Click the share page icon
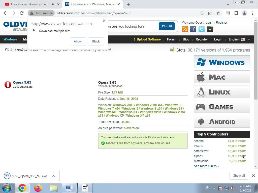Image resolution: width=258 pixels, height=193 pixels. (210, 13)
